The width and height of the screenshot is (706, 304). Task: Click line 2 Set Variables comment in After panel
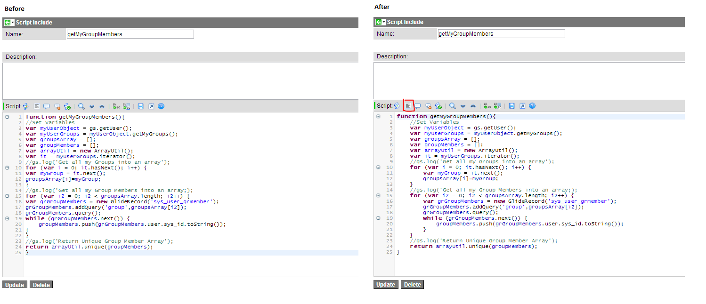[435, 122]
